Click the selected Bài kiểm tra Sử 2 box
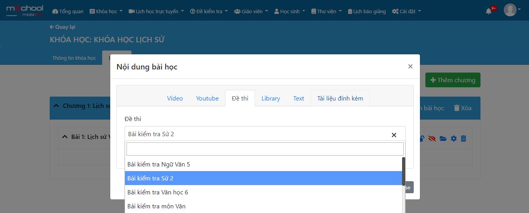Image resolution: width=529 pixels, height=213 pixels. pos(265,134)
